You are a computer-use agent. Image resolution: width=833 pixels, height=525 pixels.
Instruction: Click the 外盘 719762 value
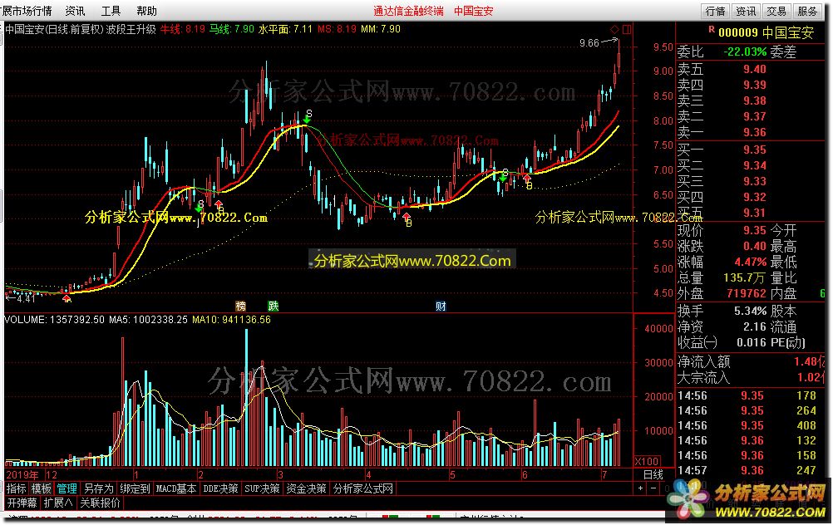click(747, 293)
